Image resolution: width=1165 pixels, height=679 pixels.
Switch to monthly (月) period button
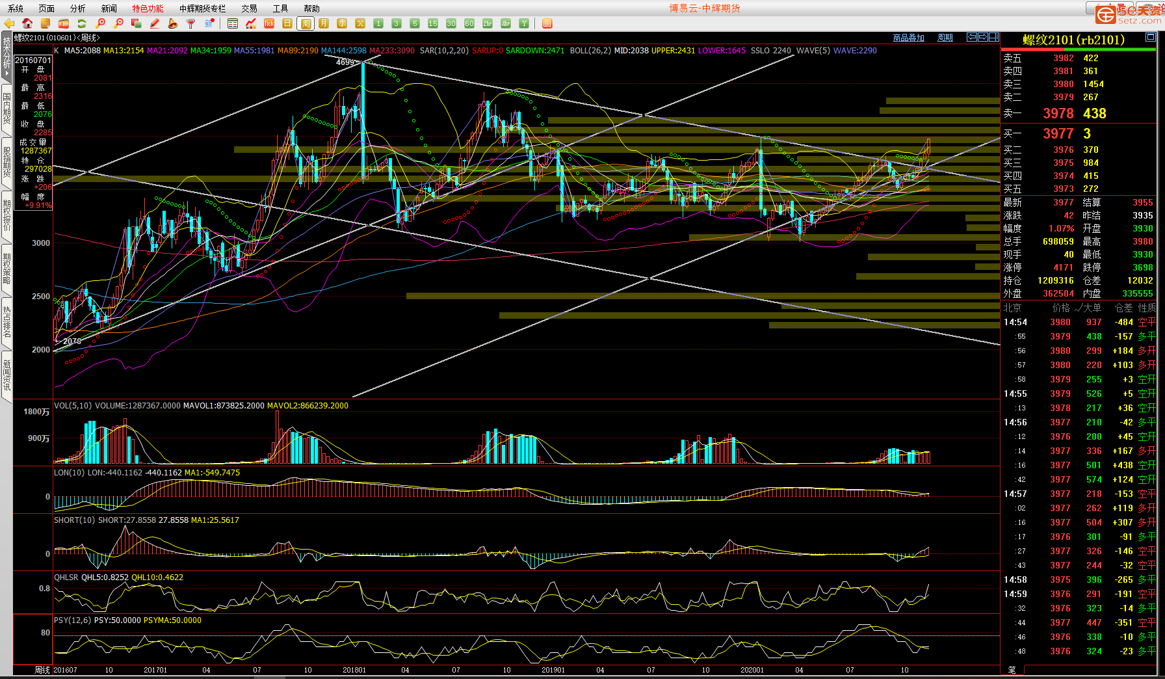(x=324, y=23)
